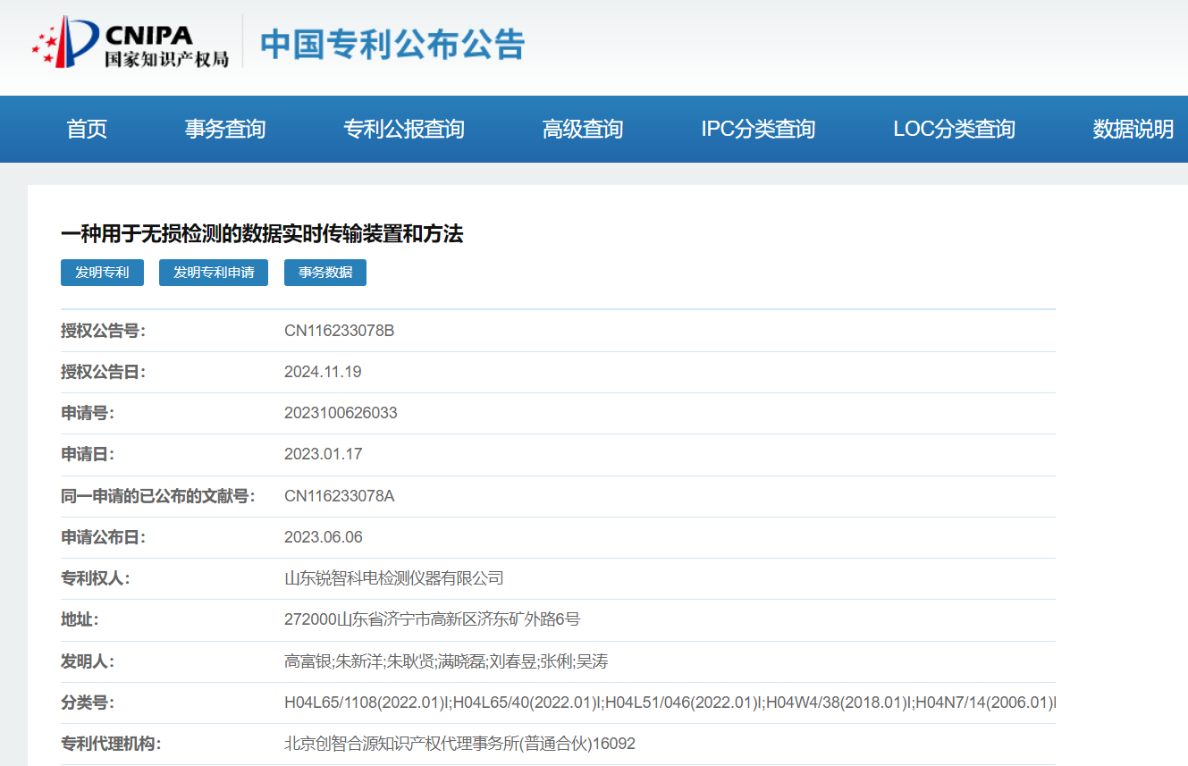Image resolution: width=1188 pixels, height=766 pixels.
Task: Click patentee 山东锐智科电检测仪器有限公司
Action: click(x=392, y=578)
